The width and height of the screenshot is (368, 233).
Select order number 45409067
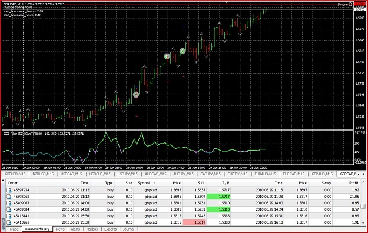(21, 203)
